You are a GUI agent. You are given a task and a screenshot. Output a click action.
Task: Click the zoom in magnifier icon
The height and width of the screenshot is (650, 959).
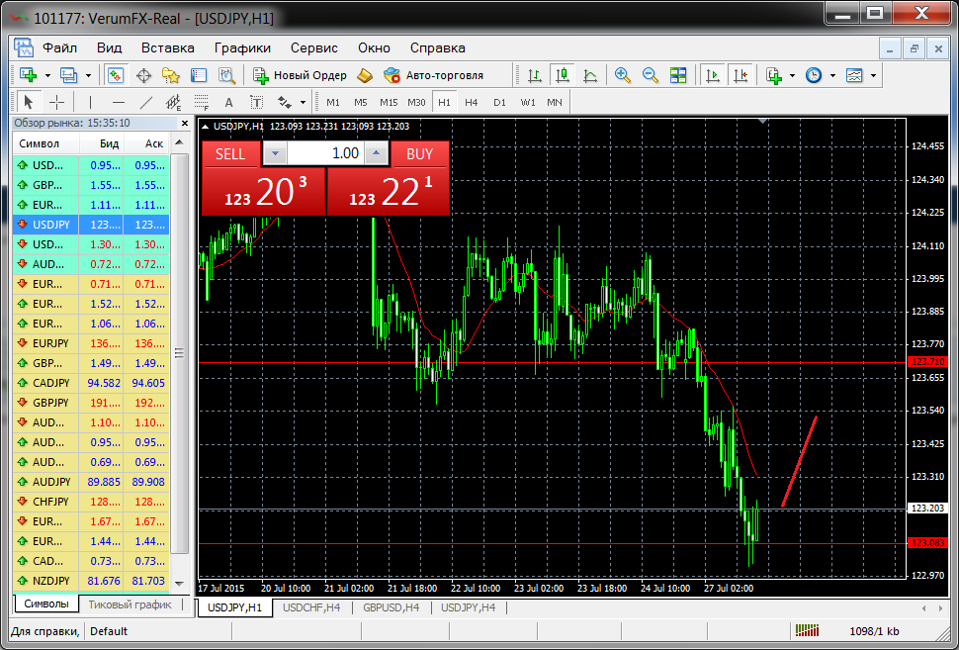(x=623, y=75)
